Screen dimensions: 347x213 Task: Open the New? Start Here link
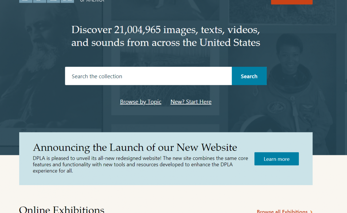click(x=191, y=102)
